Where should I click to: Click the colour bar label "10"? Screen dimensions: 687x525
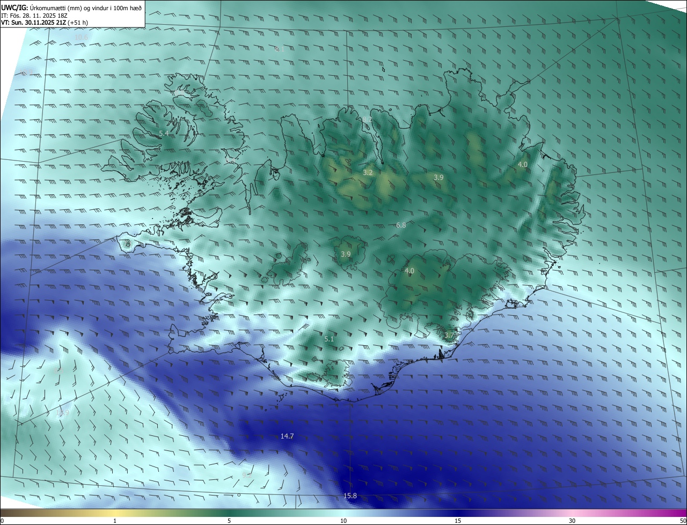[x=343, y=521]
